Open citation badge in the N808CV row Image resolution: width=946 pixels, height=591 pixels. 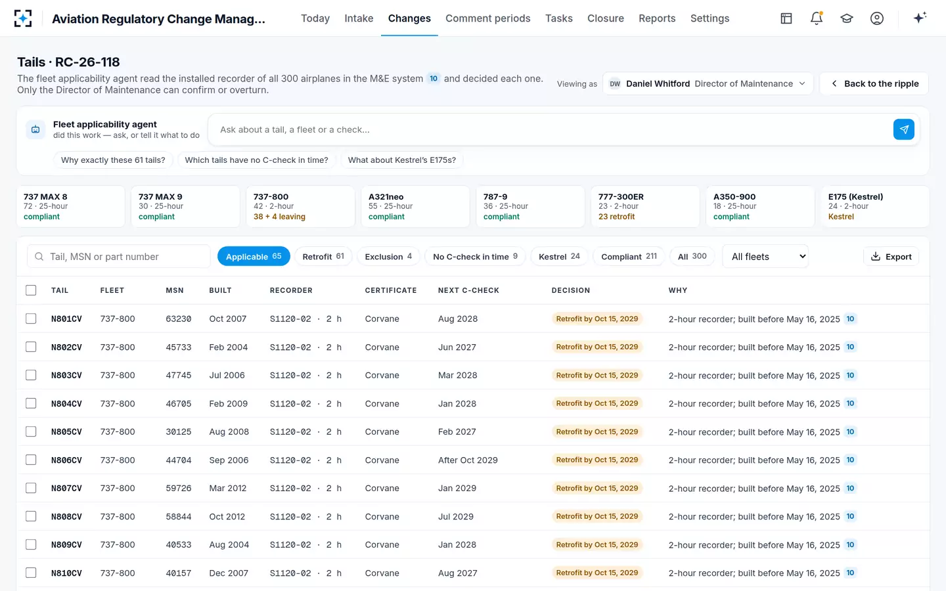[x=850, y=517]
